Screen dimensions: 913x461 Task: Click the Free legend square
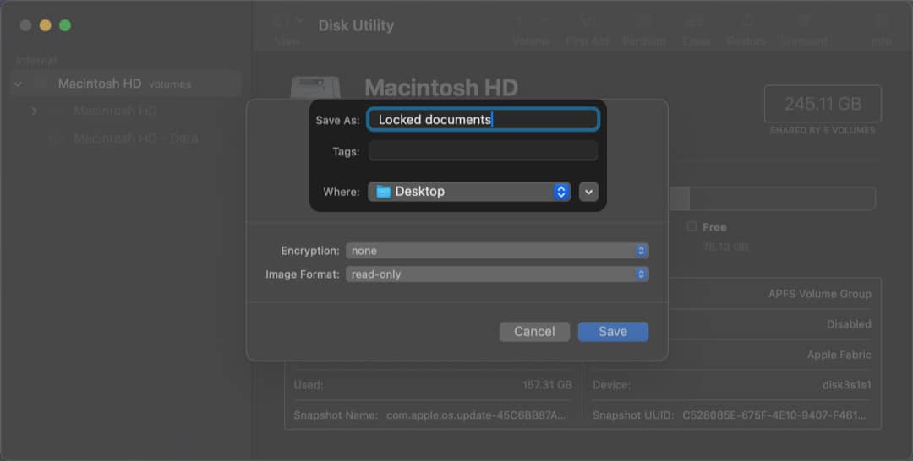point(692,226)
